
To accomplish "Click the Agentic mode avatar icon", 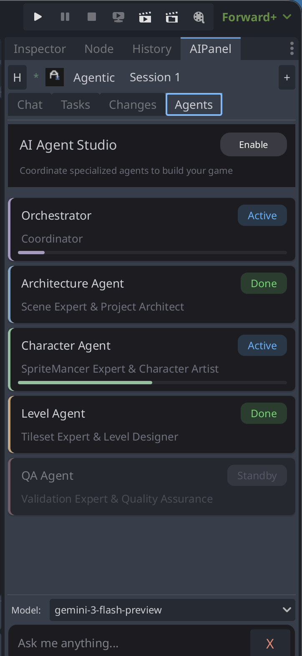I will click(55, 77).
